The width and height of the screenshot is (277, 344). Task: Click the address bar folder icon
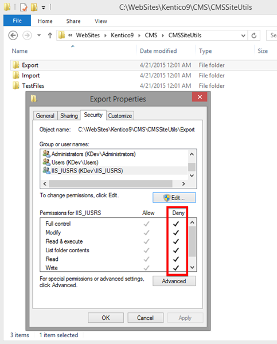[62, 35]
